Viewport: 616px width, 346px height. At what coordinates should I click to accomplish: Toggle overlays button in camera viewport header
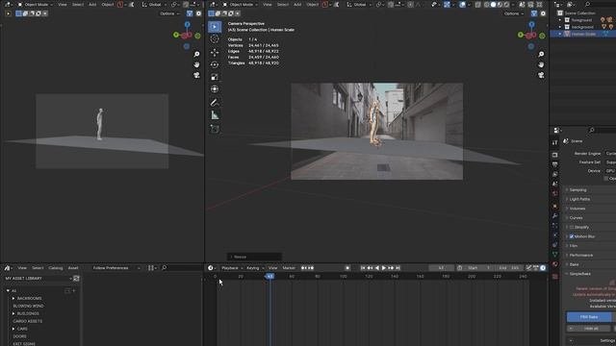[x=462, y=4]
